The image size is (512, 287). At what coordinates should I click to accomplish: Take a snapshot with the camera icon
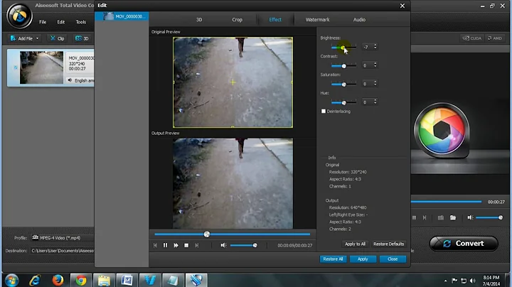[x=441, y=217]
